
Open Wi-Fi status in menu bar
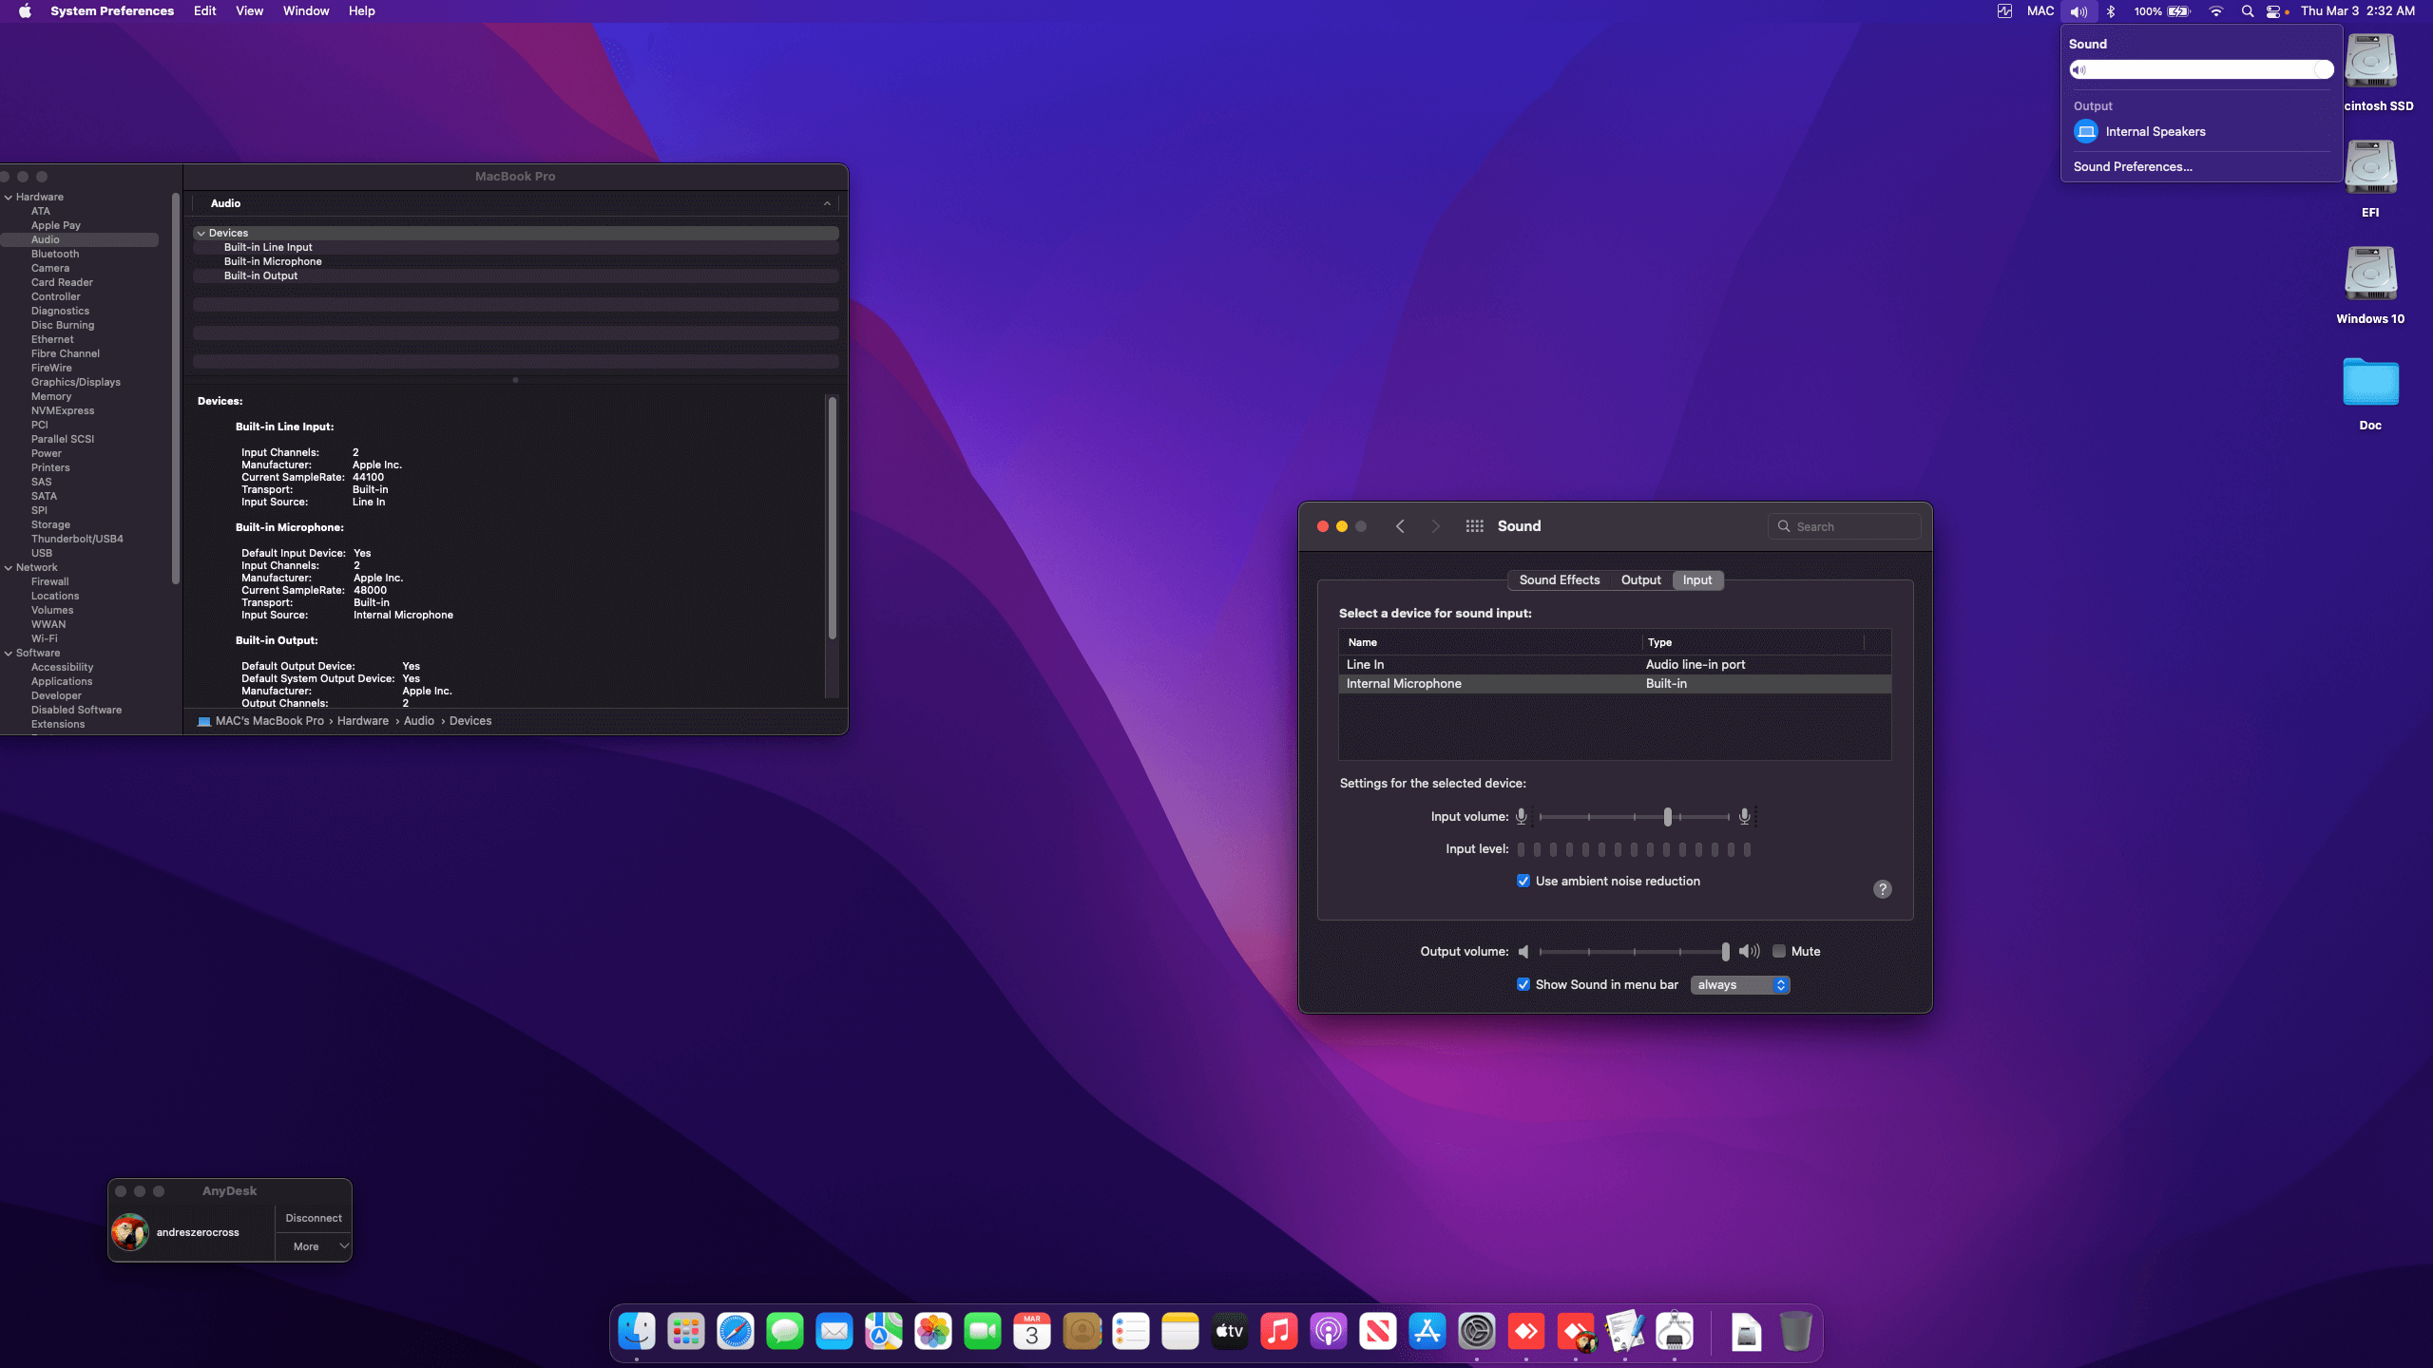click(x=2216, y=11)
